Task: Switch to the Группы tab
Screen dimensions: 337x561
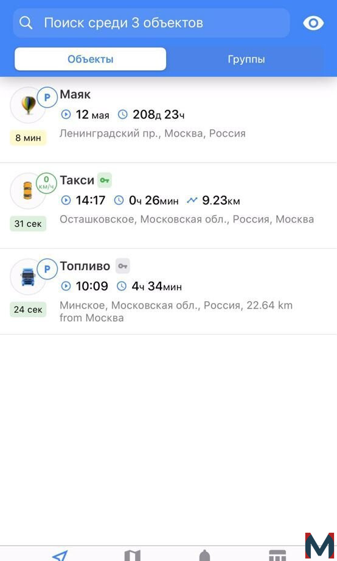Action: point(246,59)
